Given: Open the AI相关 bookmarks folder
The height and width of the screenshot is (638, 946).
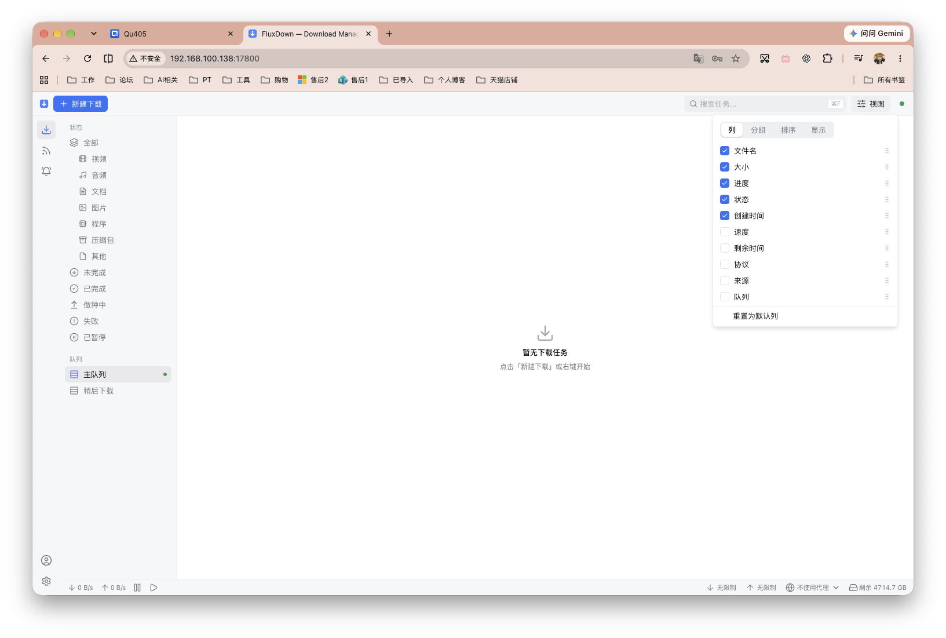Looking at the screenshot, I should coord(160,80).
